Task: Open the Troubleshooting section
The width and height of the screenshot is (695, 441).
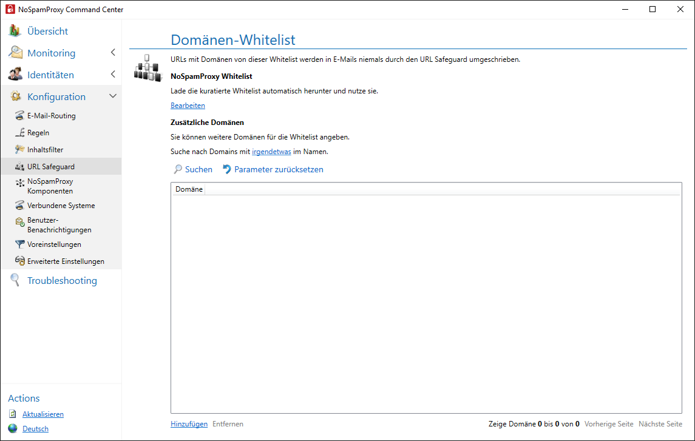Action: [x=62, y=280]
